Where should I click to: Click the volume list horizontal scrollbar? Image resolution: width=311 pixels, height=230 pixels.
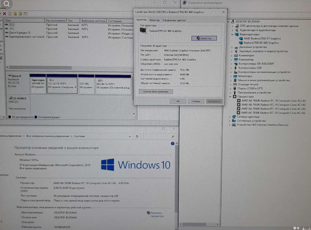pos(40,67)
